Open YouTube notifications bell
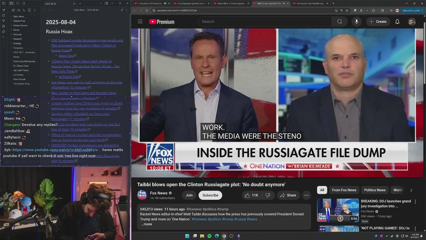 click(x=397, y=22)
